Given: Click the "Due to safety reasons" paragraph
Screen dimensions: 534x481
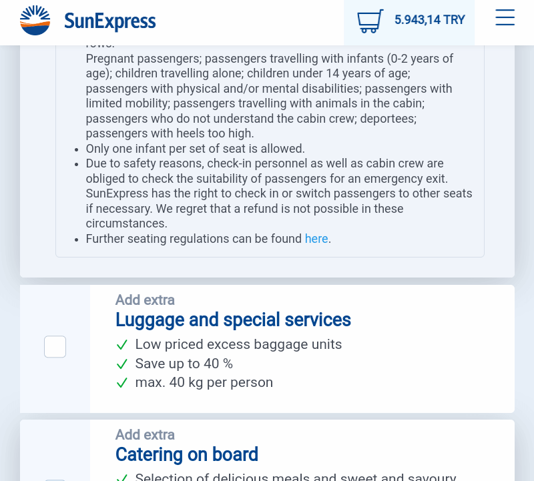Looking at the screenshot, I should (x=279, y=193).
